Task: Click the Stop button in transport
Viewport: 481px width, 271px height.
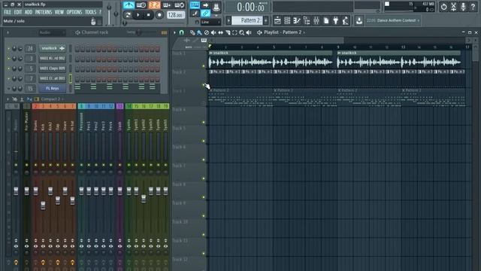Action: click(149, 15)
